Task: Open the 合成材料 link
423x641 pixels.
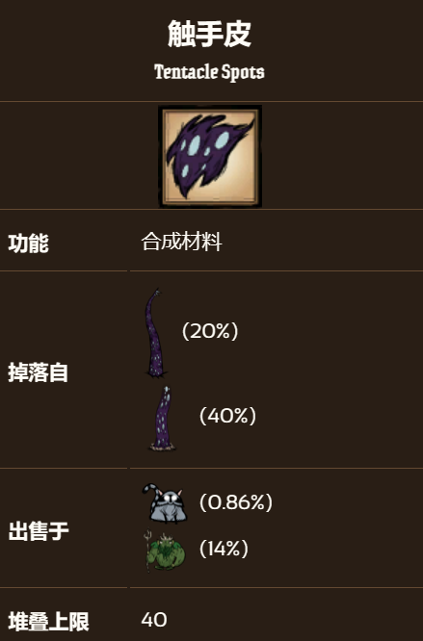Action: tap(182, 242)
